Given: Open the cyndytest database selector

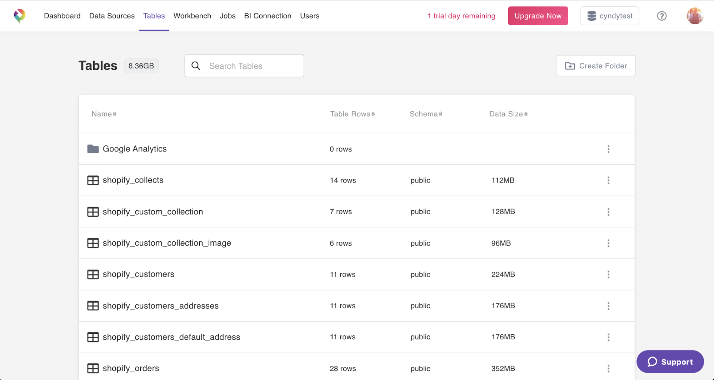Looking at the screenshot, I should [610, 16].
